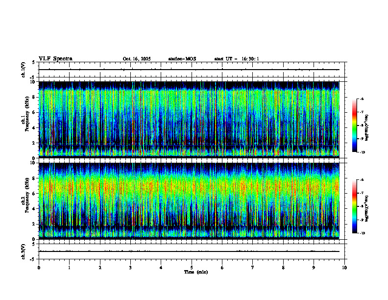Click ch.2 frequency tick label "2"
This screenshot has height=300, width=388.
(34, 224)
